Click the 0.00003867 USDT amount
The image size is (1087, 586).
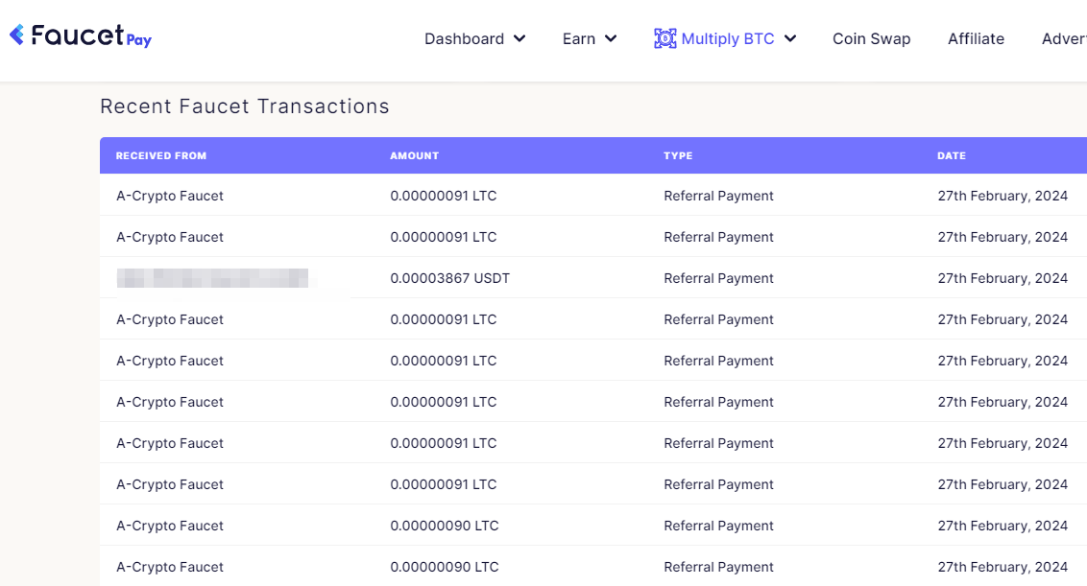pyautogui.click(x=449, y=278)
